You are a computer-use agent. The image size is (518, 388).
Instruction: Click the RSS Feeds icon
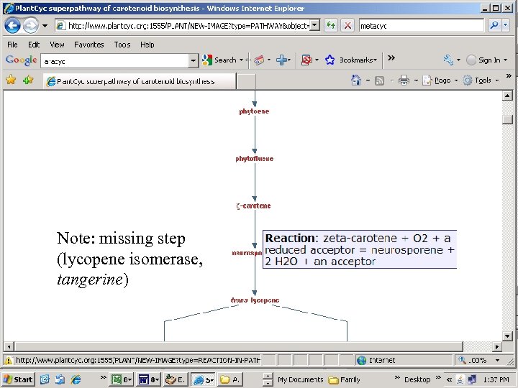pyautogui.click(x=379, y=80)
